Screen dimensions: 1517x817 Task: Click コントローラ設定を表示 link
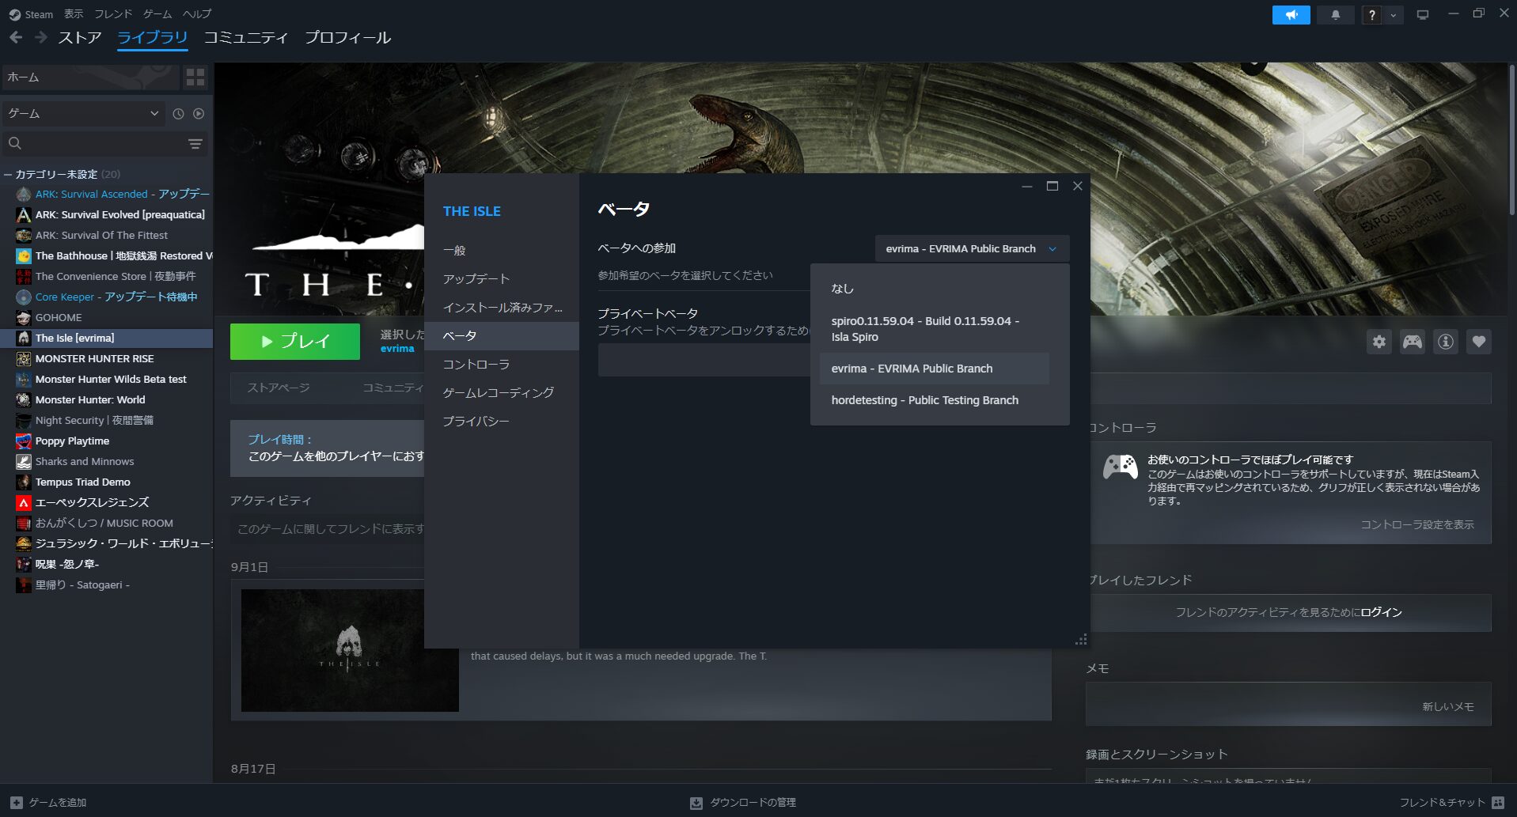point(1416,524)
